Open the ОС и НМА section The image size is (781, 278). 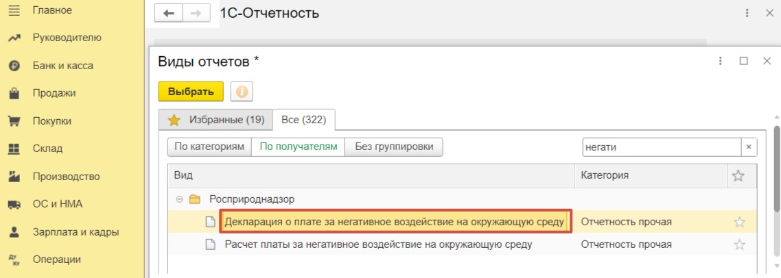(x=58, y=204)
